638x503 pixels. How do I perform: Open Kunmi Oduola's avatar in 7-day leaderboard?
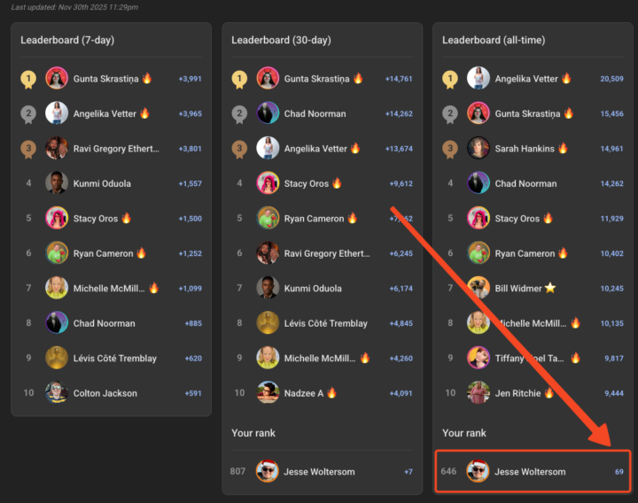(x=57, y=183)
